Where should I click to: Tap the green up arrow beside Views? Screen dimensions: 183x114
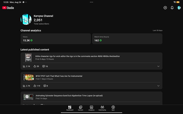pyautogui.click(x=32, y=40)
